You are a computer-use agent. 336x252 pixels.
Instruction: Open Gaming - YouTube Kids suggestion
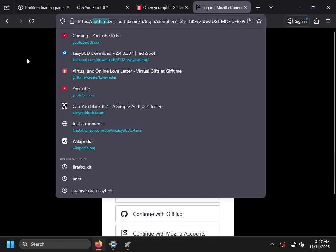(161, 39)
